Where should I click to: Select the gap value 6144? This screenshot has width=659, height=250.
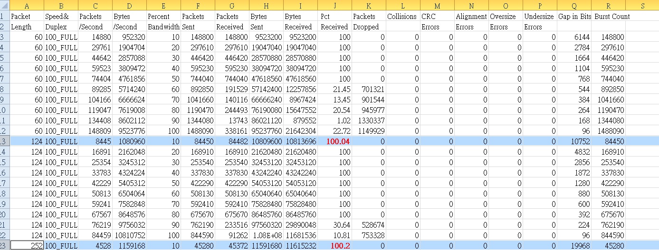point(574,37)
